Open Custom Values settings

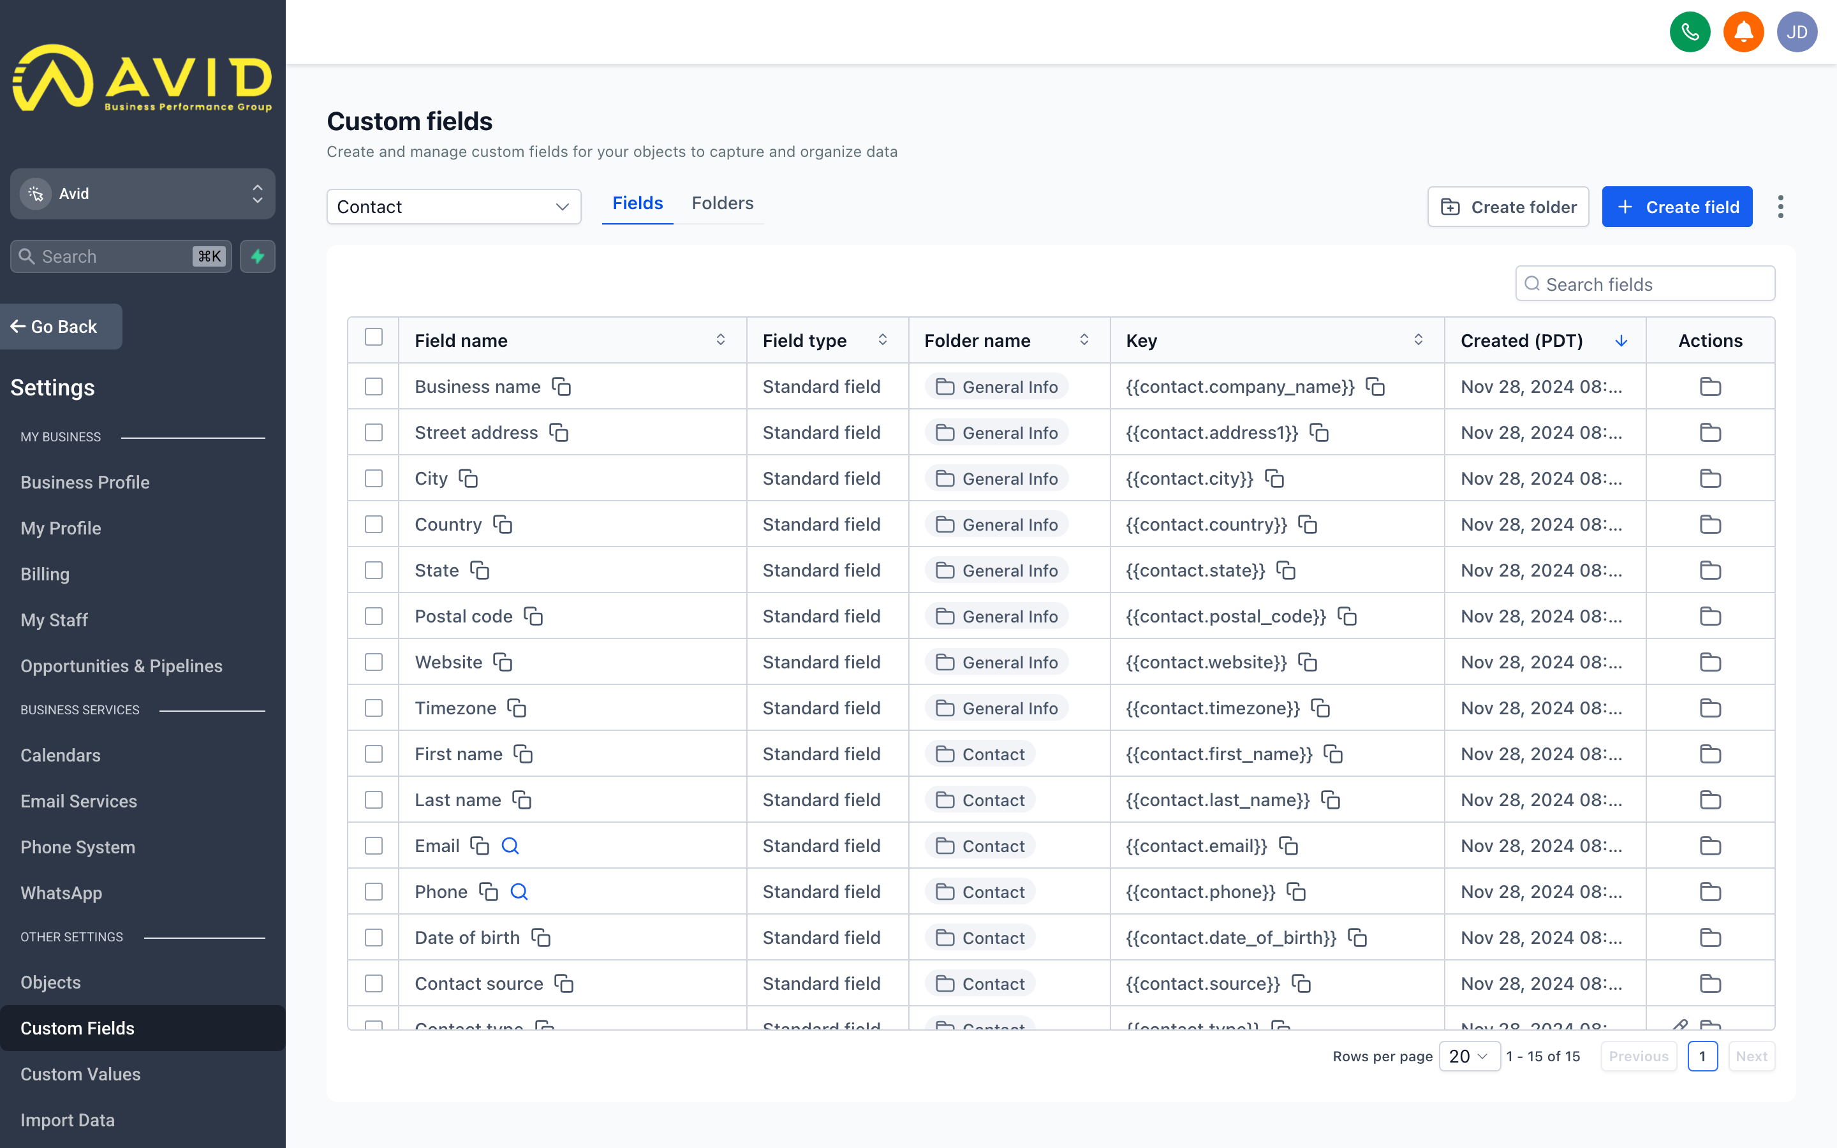tap(80, 1075)
